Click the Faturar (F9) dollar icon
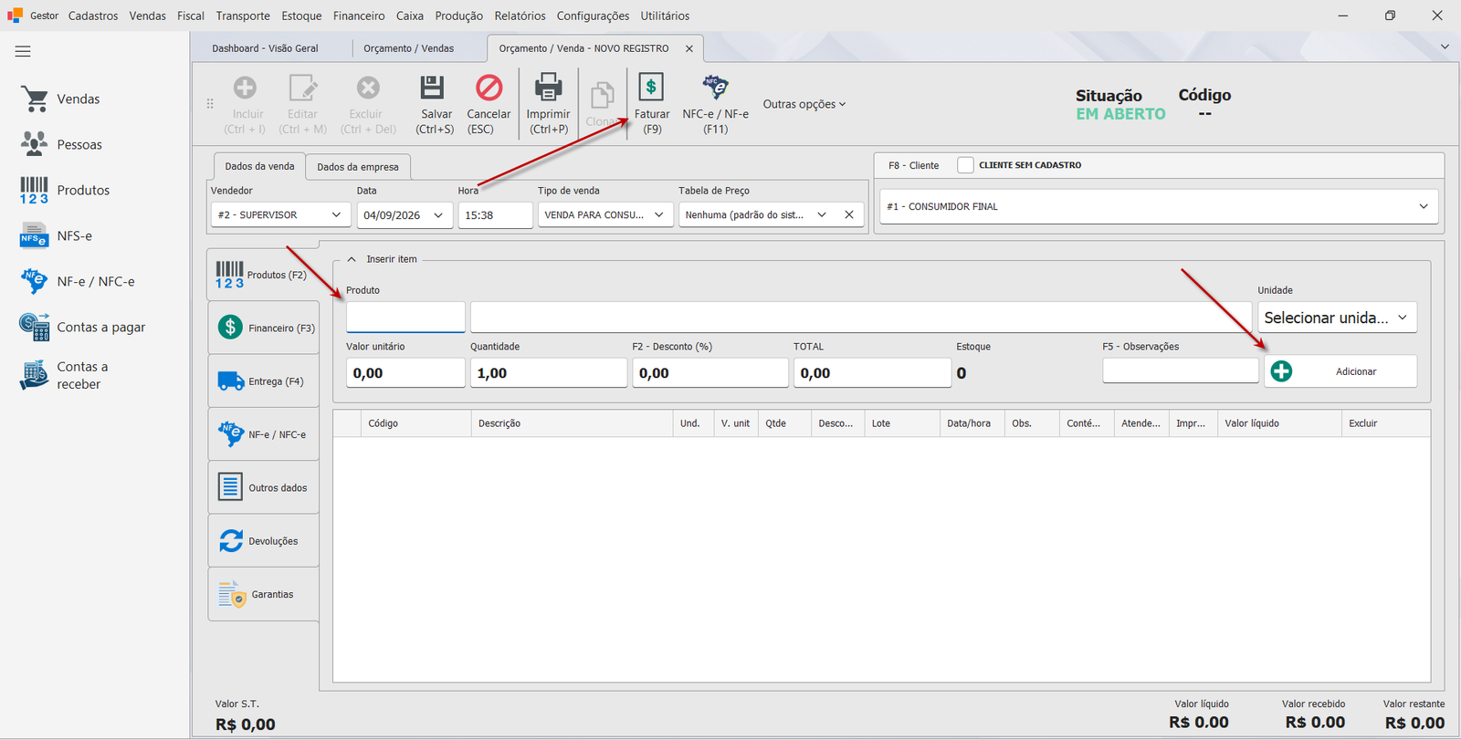Screen dimensions: 1461x740 pyautogui.click(x=651, y=88)
